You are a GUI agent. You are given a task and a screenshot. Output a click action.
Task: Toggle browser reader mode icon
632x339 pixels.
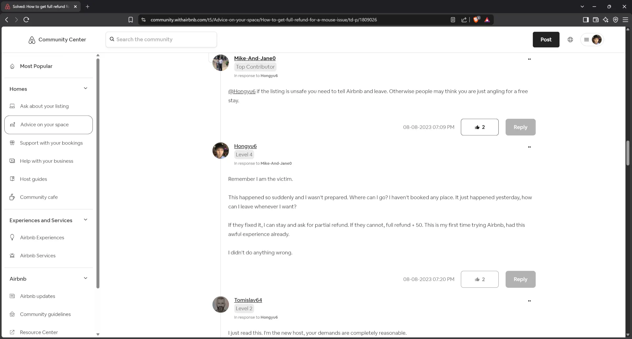[x=453, y=20]
